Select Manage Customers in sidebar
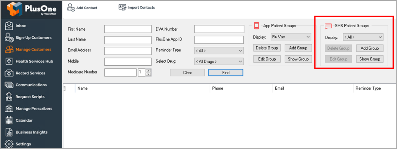Viewport: 397px width, 149px height. click(x=34, y=49)
